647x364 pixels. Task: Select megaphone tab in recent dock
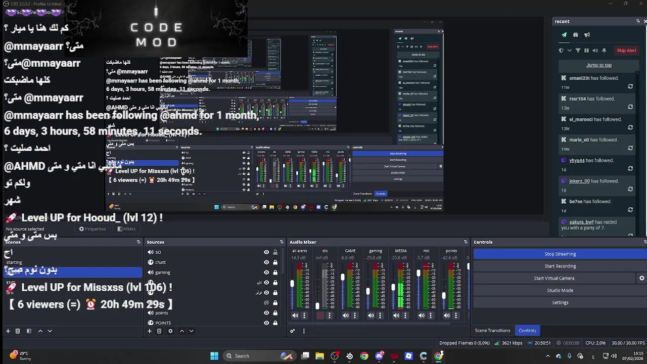587,35
